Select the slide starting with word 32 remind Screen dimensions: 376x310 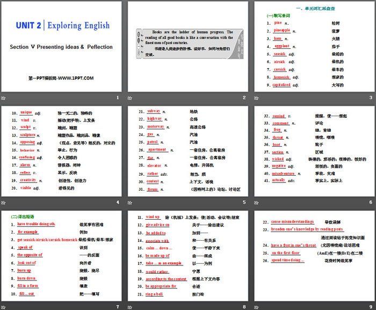click(x=314, y=151)
